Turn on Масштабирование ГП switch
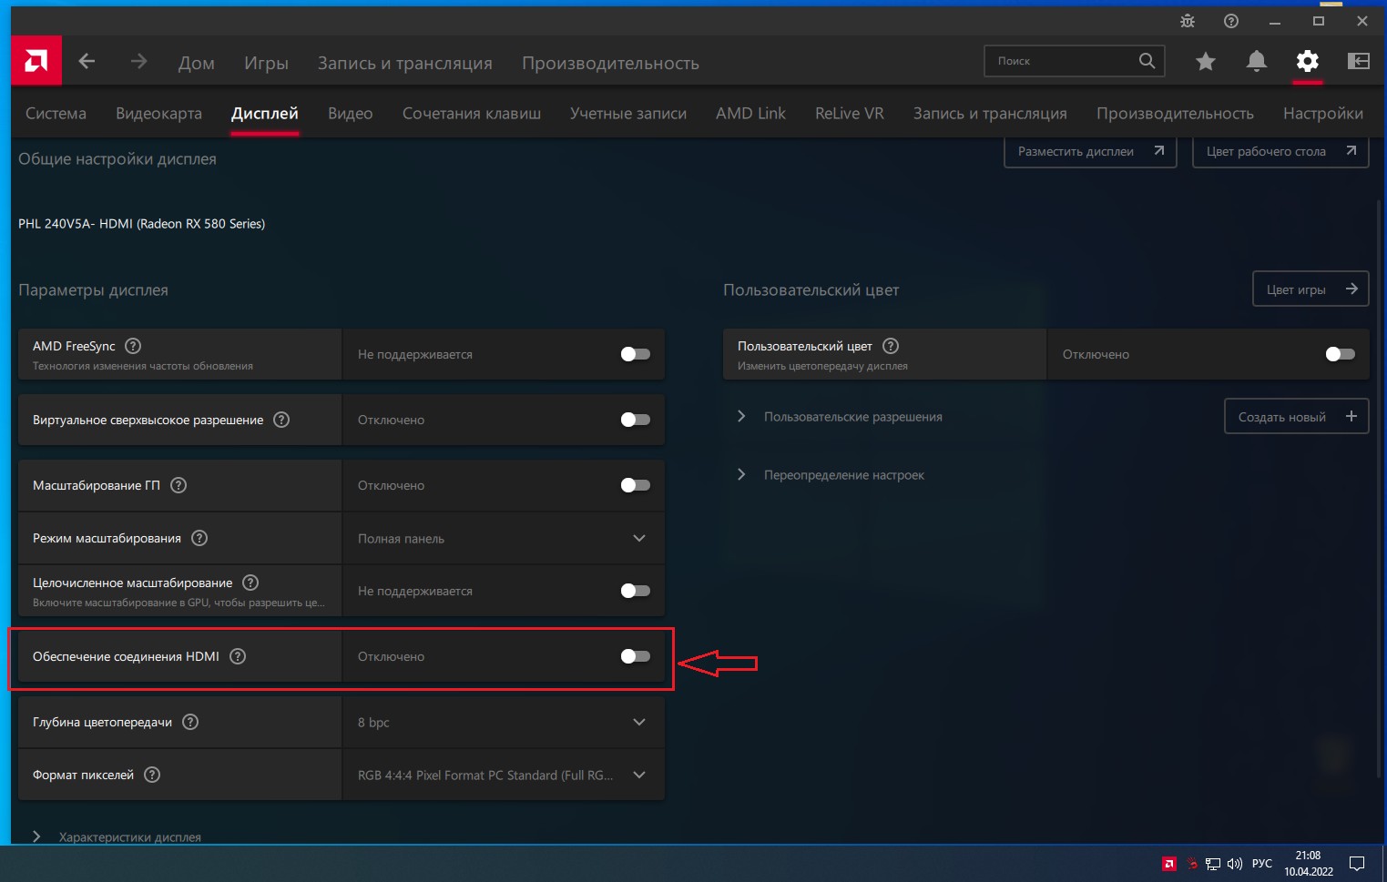1387x882 pixels. pos(636,485)
